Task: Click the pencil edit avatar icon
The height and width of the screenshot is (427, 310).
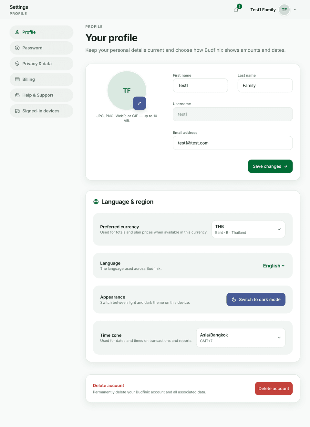Action: pyautogui.click(x=139, y=103)
